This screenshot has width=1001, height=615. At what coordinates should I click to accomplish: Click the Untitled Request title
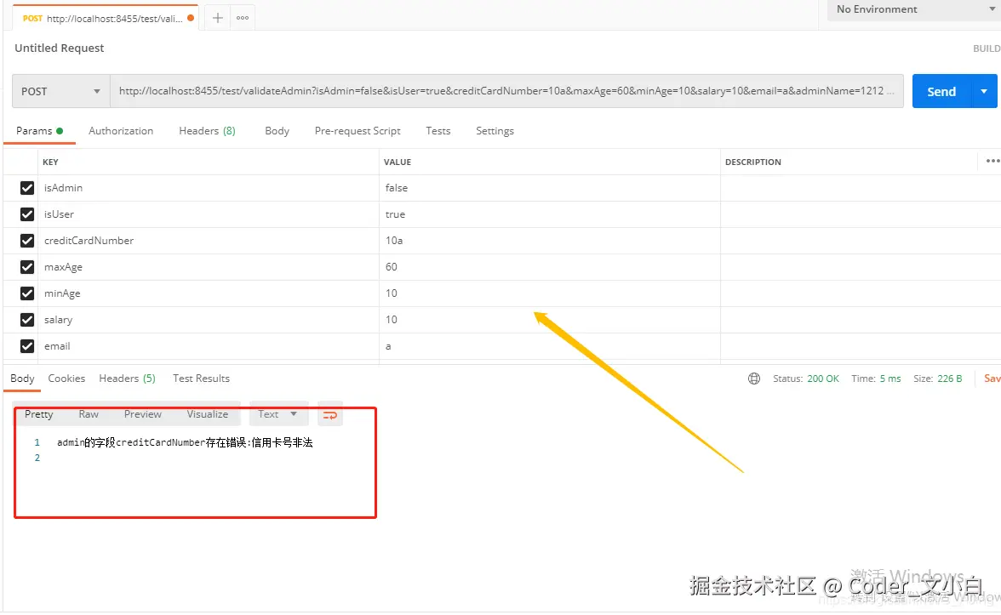tap(60, 48)
